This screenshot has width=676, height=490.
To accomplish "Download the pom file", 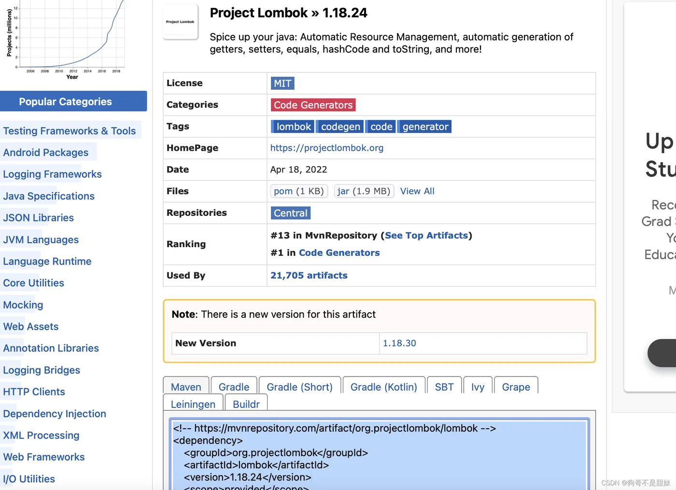I will [x=299, y=191].
